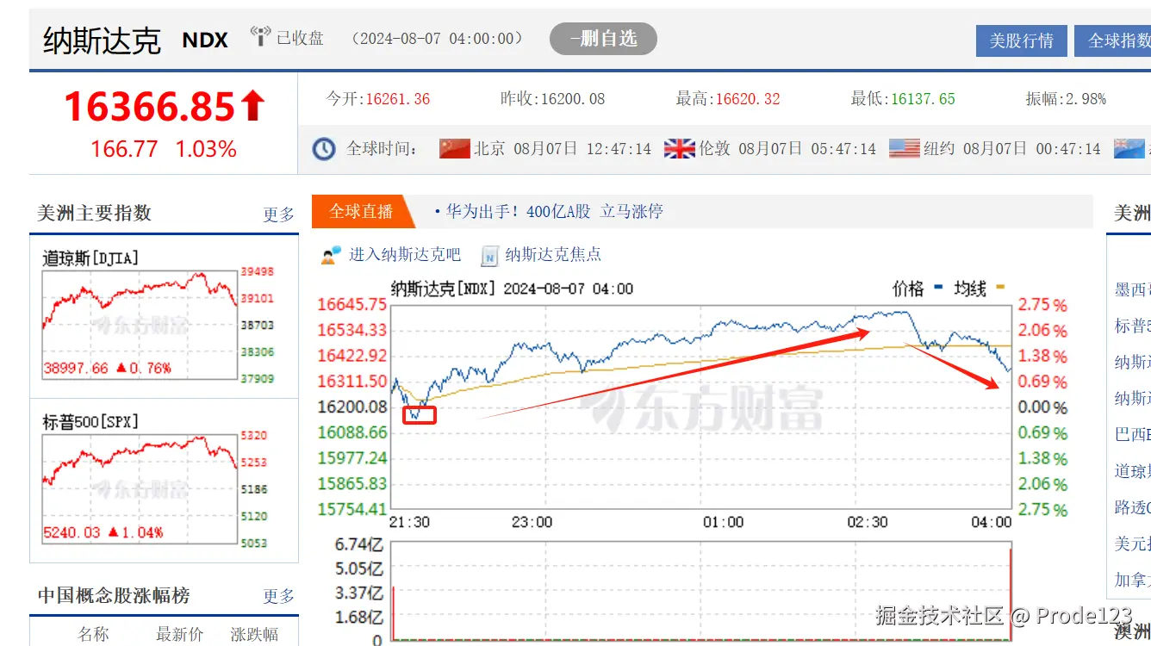Click the change value 166.77
This screenshot has width=1151, height=646.
click(x=124, y=149)
